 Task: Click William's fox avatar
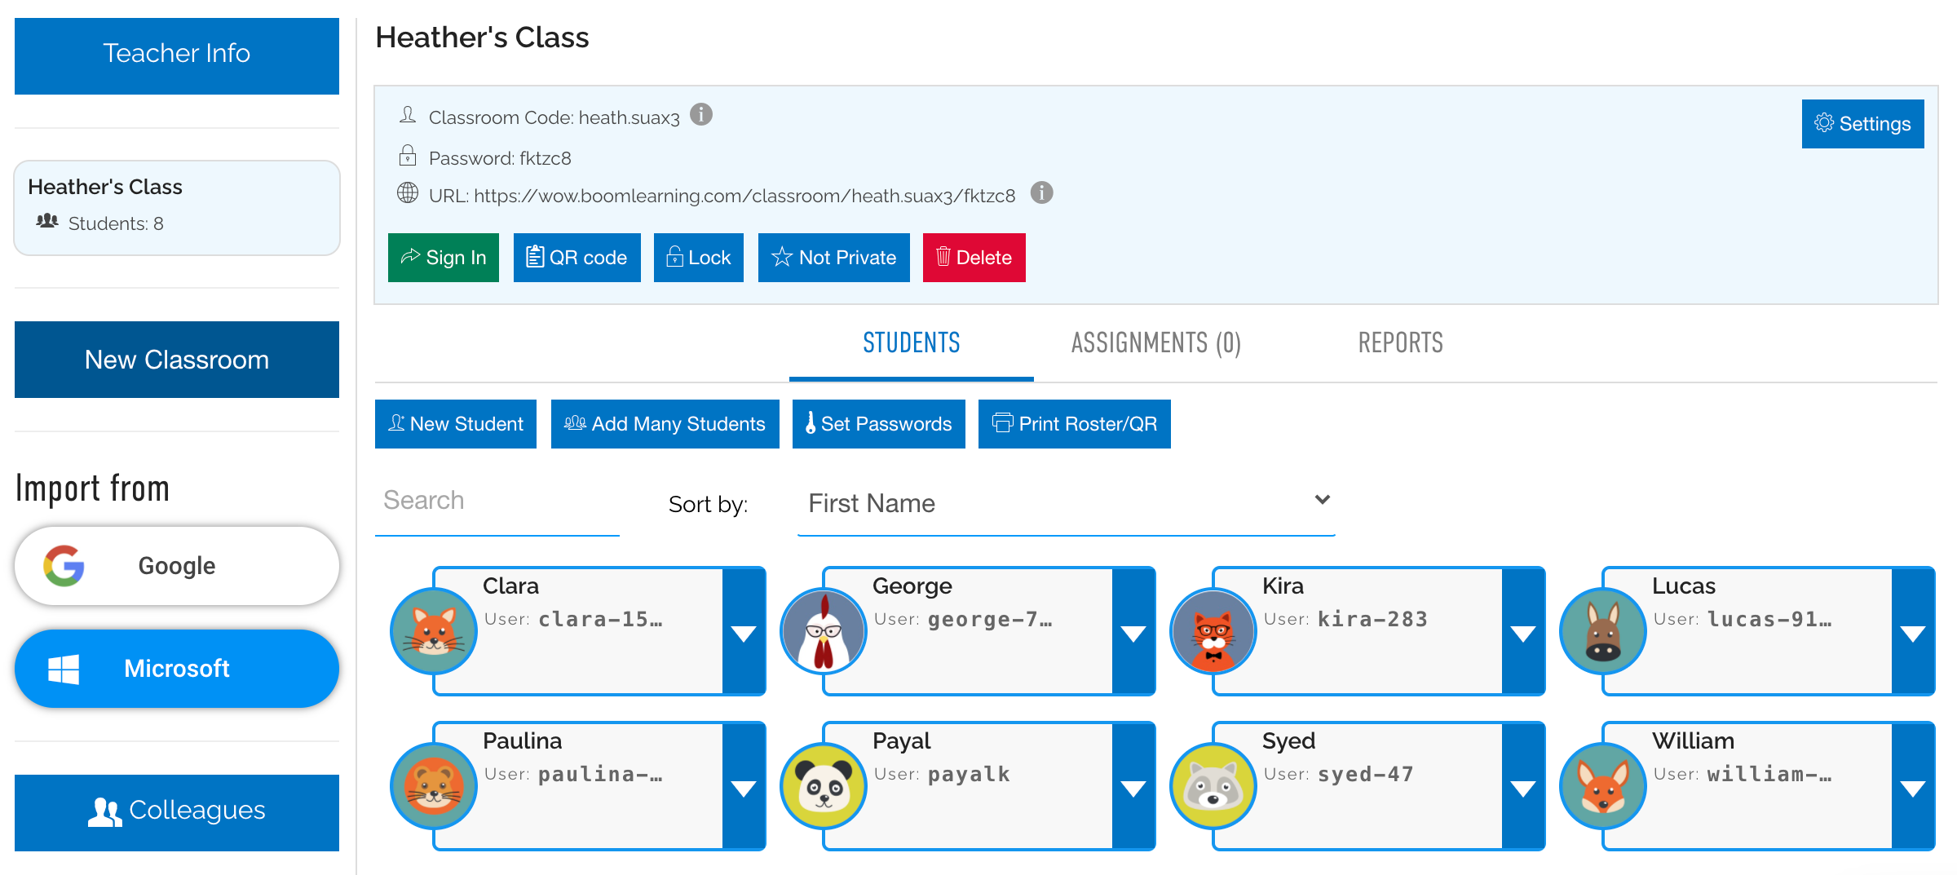[1603, 786]
